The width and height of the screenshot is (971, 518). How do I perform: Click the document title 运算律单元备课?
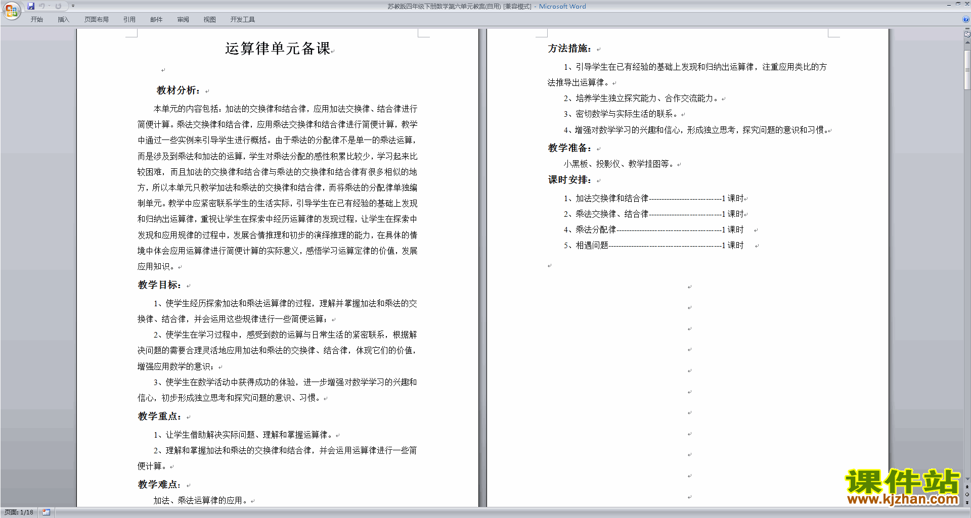[278, 49]
